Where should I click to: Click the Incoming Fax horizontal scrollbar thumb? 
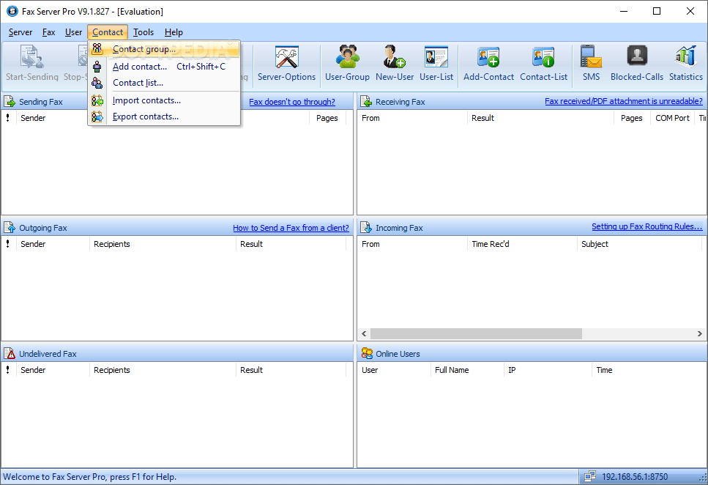coord(476,333)
